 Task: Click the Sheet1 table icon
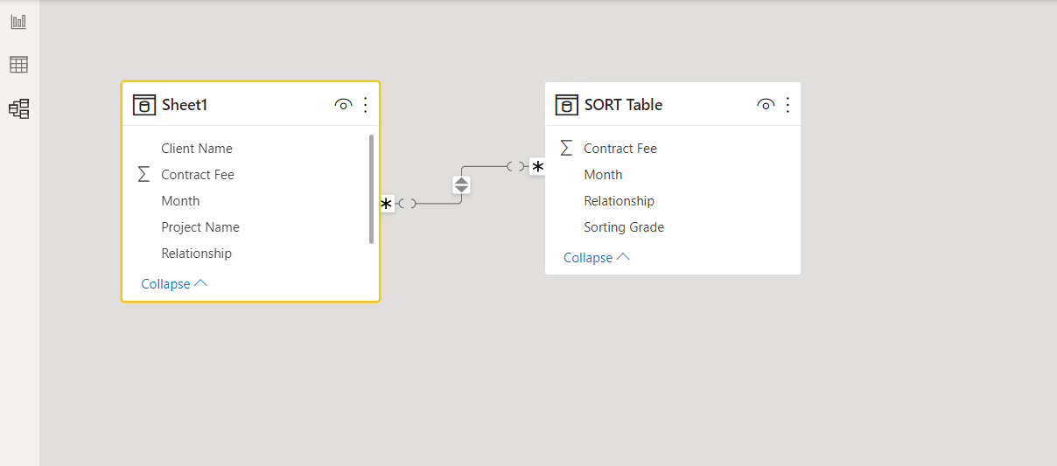point(144,105)
